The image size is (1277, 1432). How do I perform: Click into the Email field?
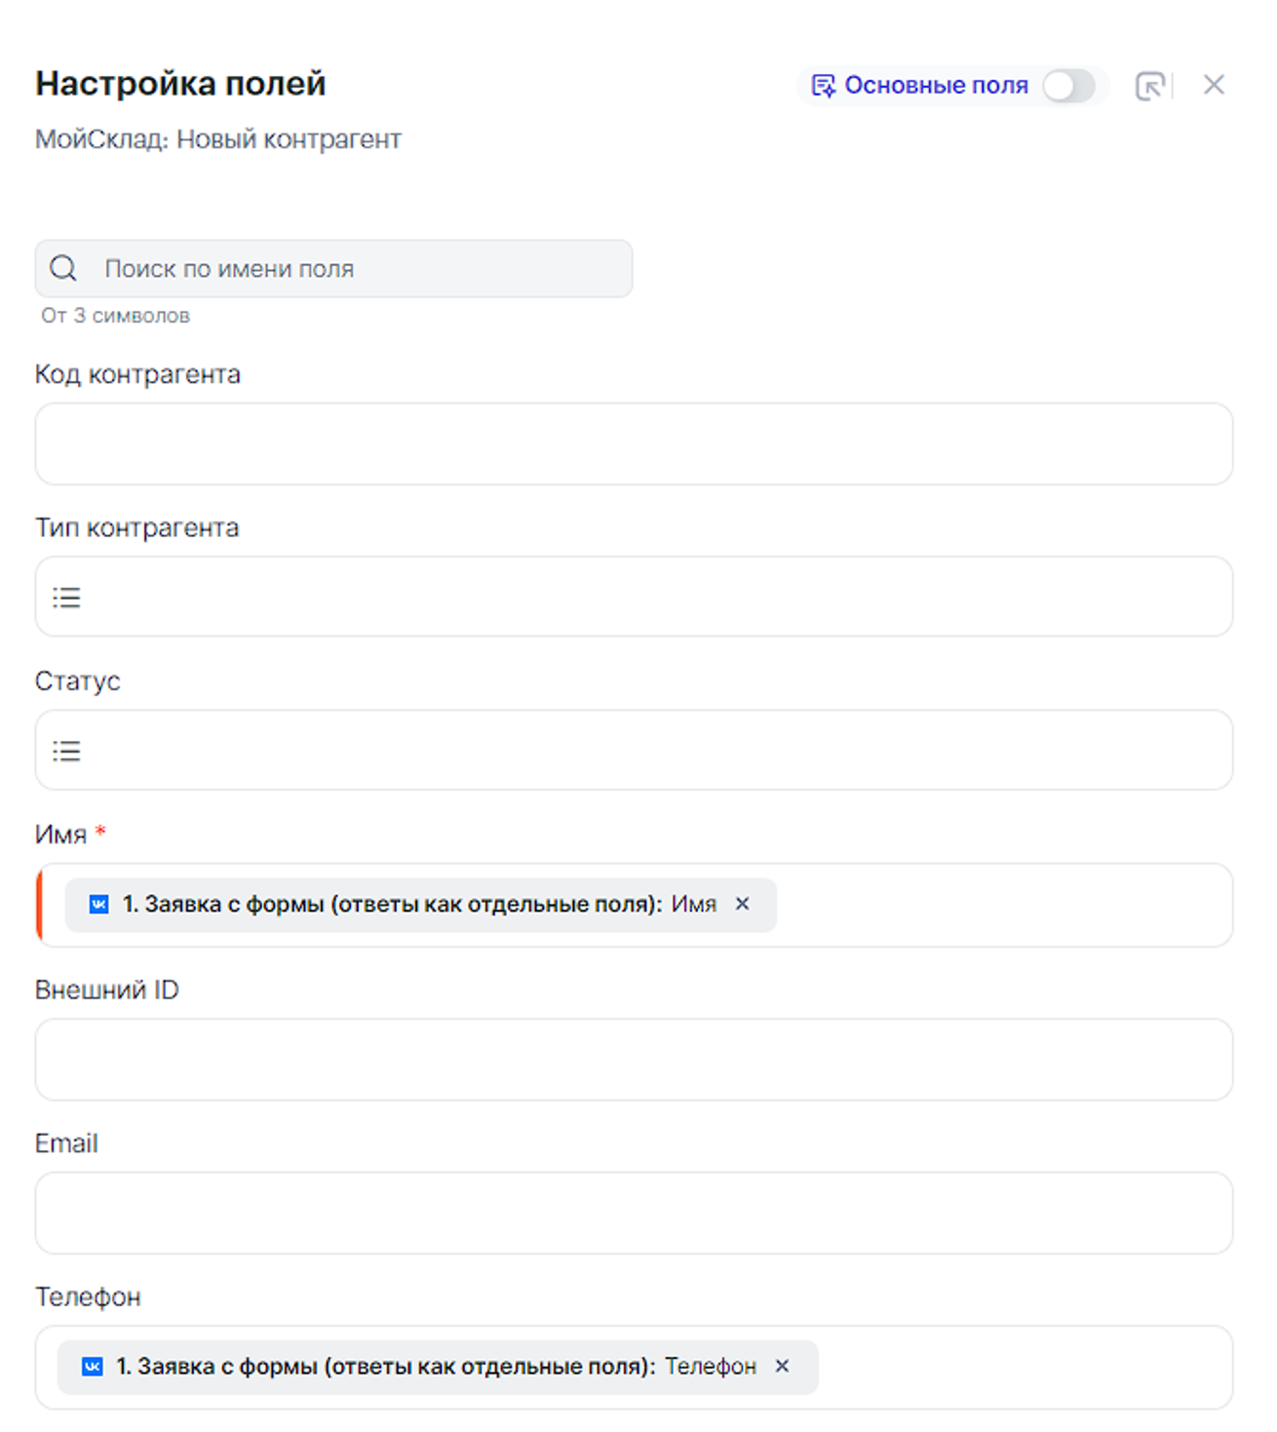634,1213
